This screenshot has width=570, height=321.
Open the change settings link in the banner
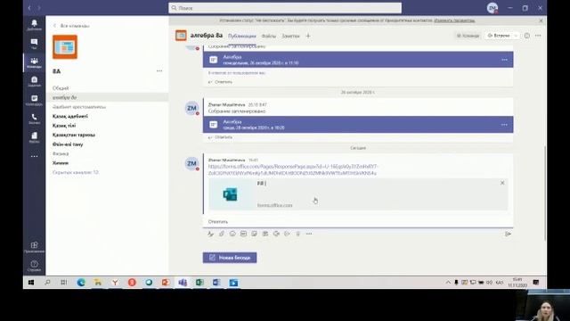click(x=454, y=21)
